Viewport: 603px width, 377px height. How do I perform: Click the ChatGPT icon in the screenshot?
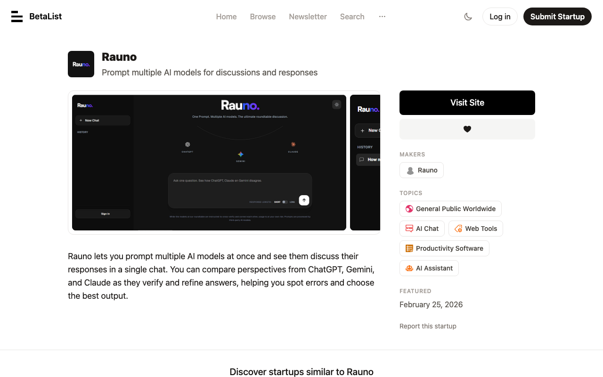(x=187, y=145)
